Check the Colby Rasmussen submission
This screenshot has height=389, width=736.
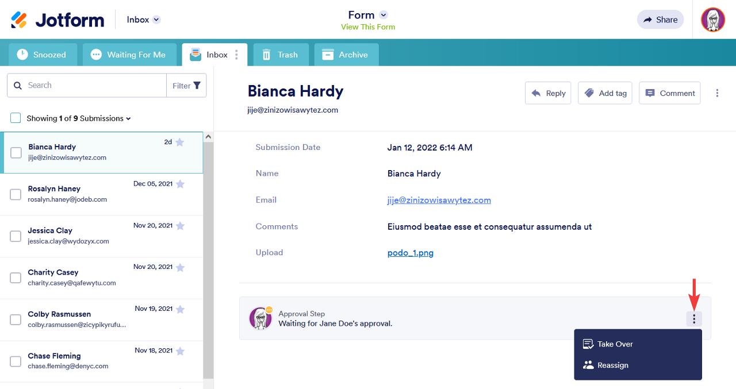pos(16,319)
